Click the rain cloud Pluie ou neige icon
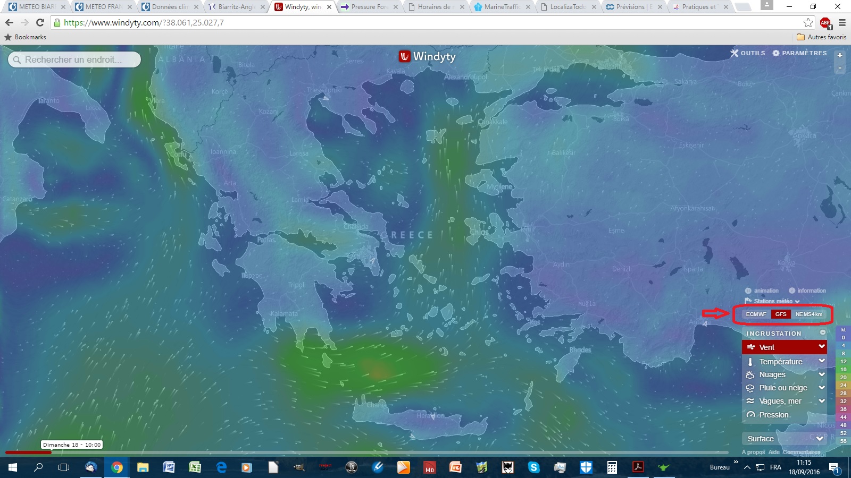The width and height of the screenshot is (851, 478). (750, 388)
